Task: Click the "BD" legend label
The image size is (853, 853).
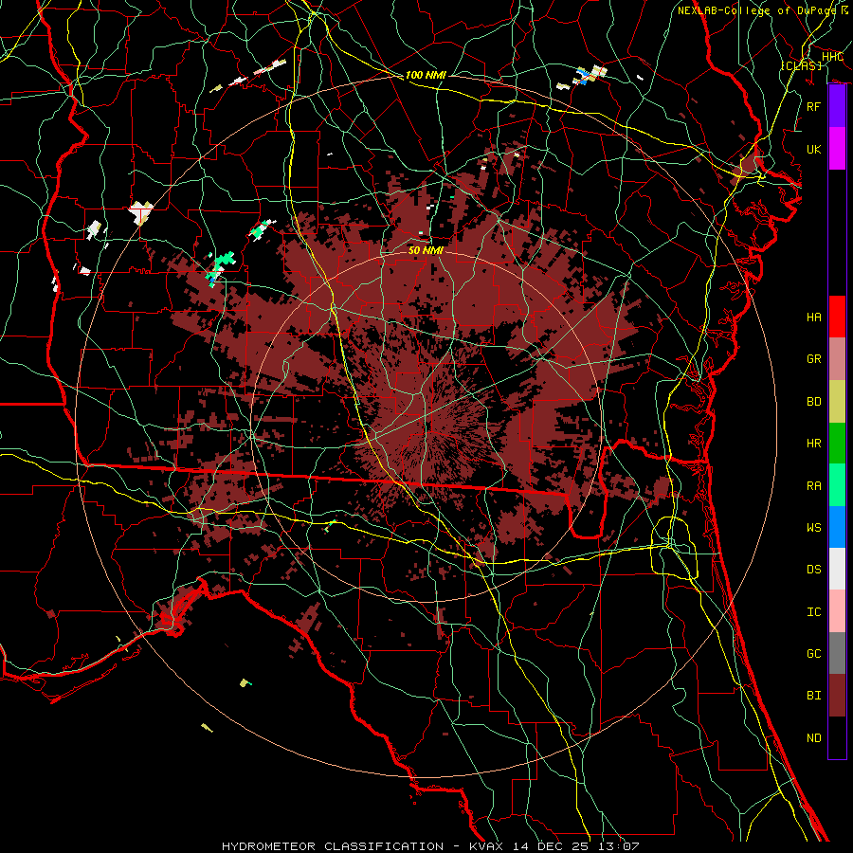Action: [813, 402]
